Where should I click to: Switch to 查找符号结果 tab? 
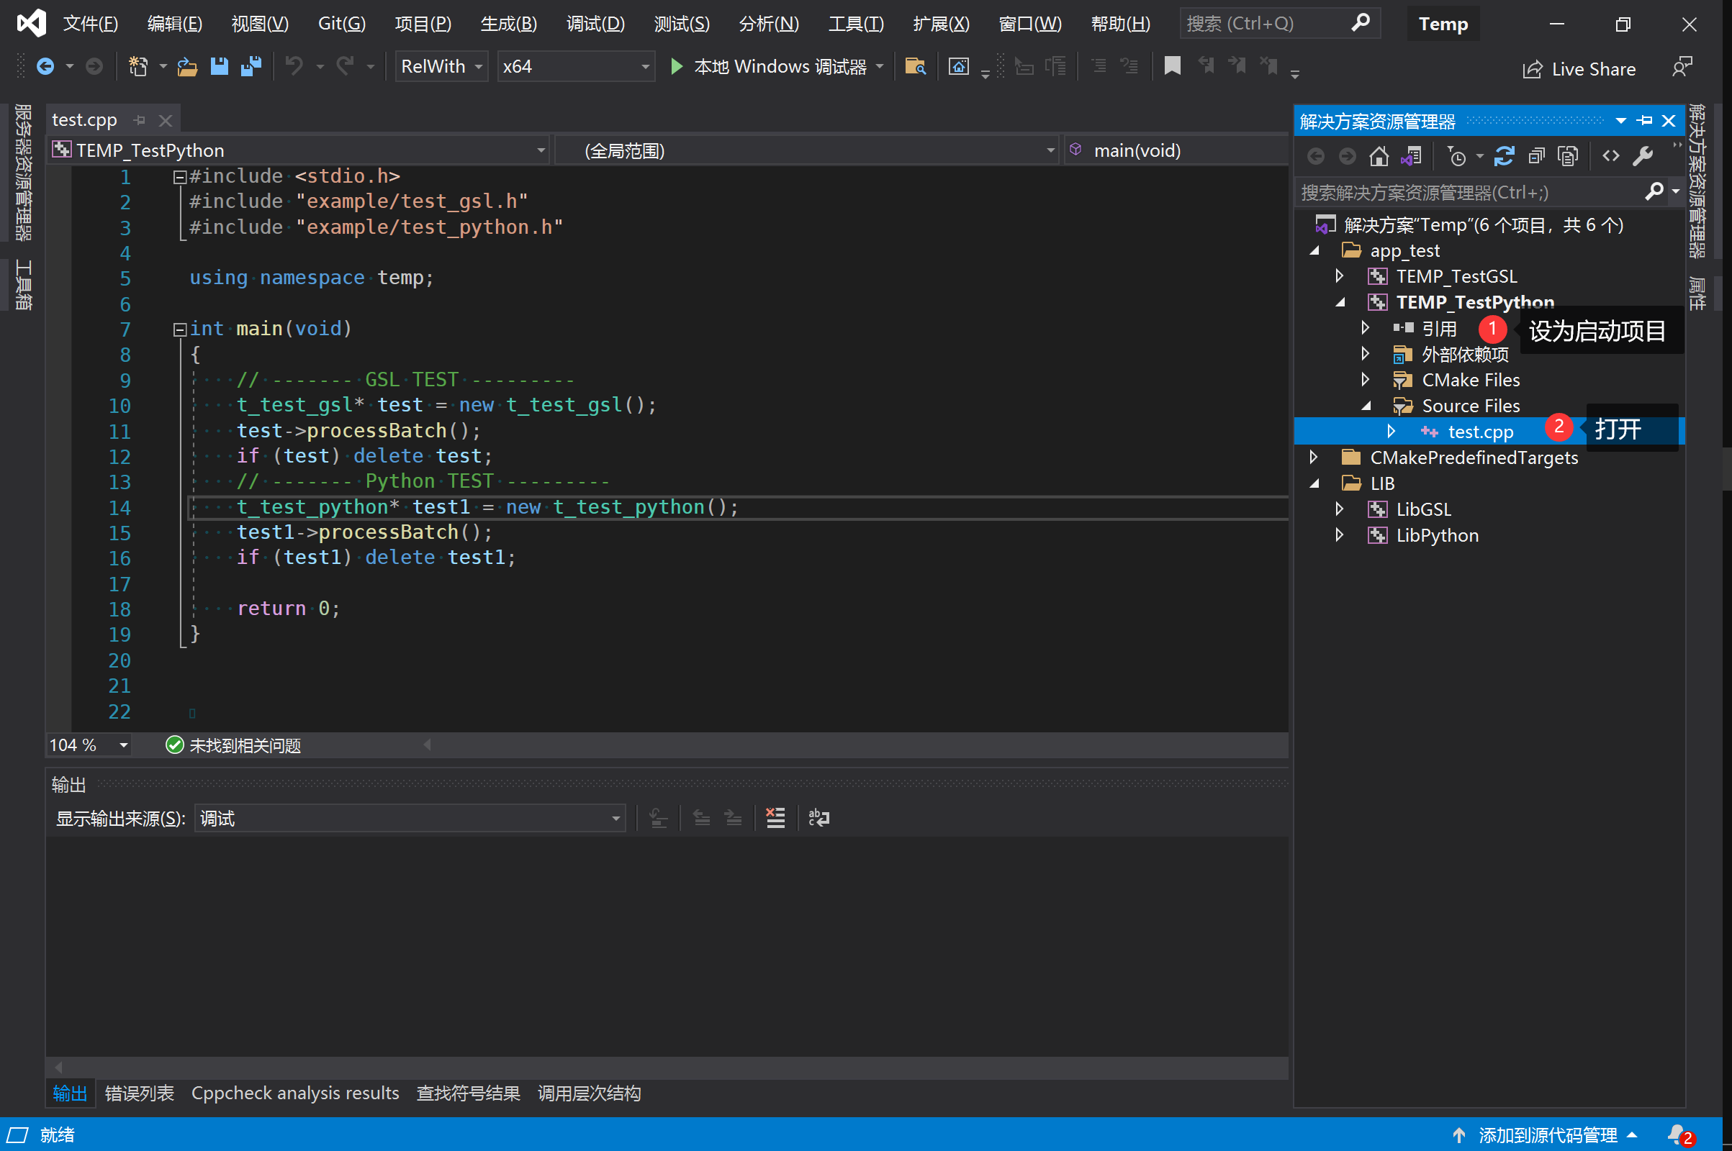coord(469,1093)
